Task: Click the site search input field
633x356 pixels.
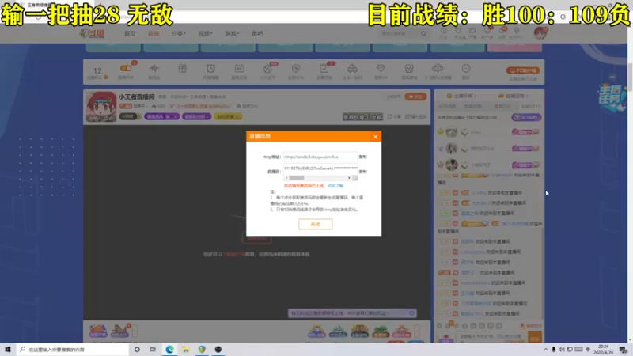Action: [x=399, y=33]
